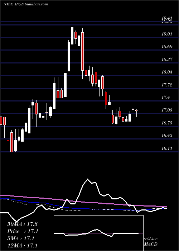Click the 12MA : 17.1 readout
179x251 pixels.
pyautogui.click(x=22, y=245)
